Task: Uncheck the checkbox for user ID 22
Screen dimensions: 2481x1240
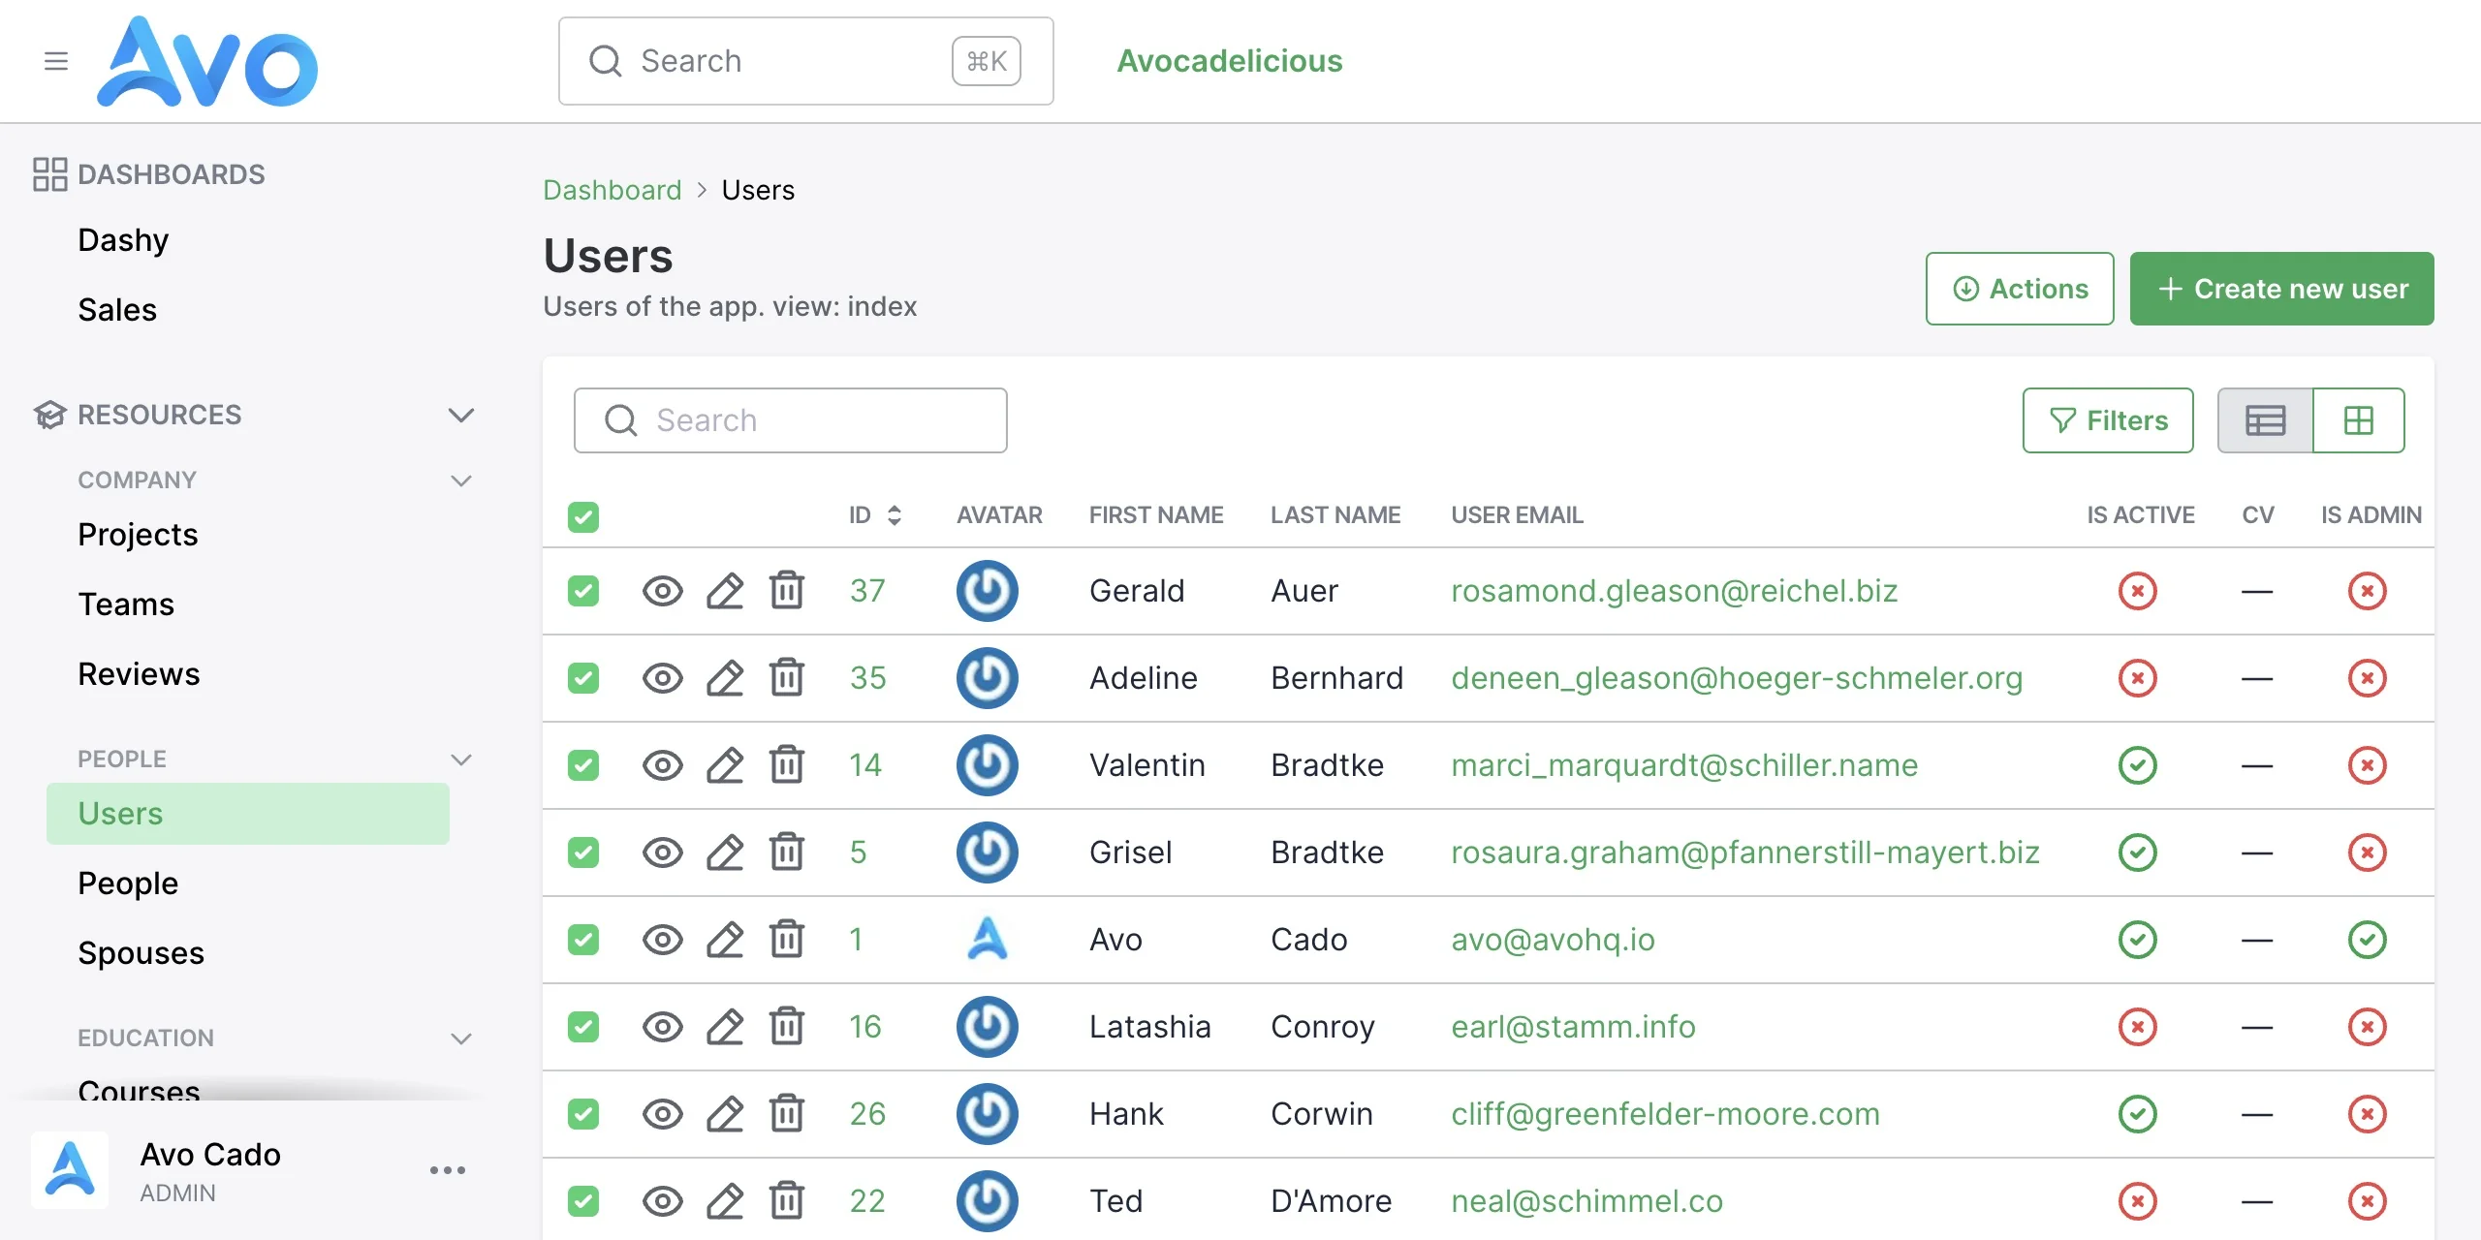Action: point(583,1201)
